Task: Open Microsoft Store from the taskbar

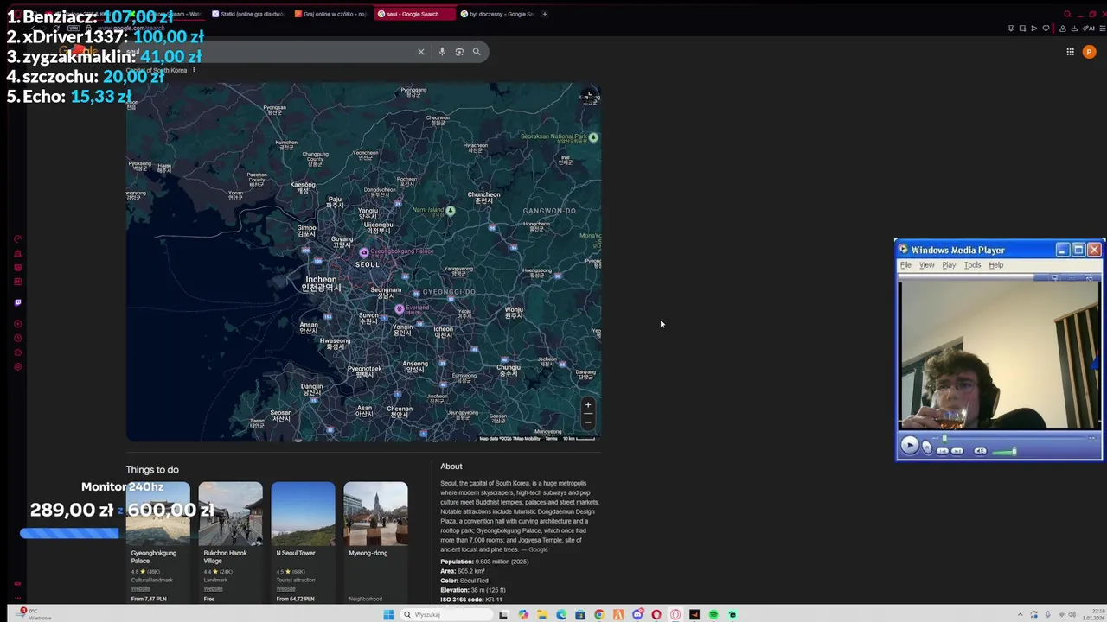Action: [x=580, y=615]
